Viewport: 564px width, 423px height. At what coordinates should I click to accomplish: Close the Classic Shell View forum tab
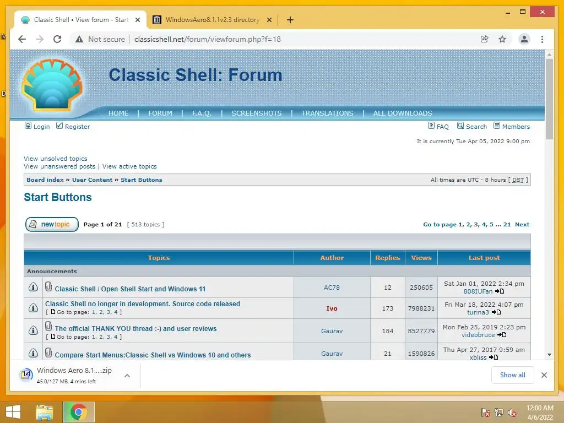click(137, 20)
